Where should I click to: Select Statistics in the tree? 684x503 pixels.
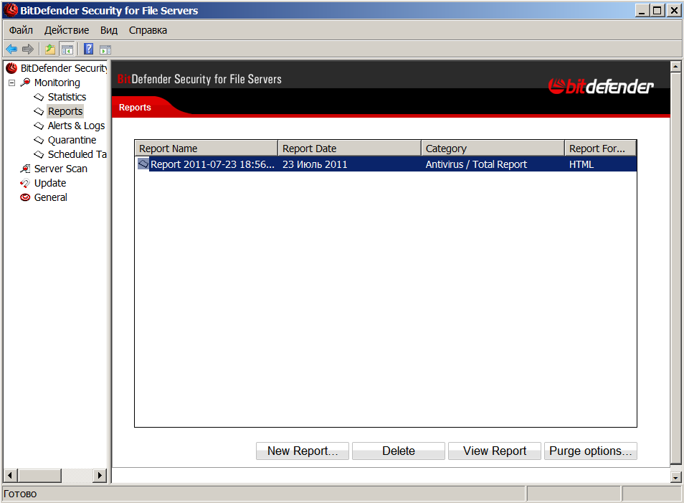click(x=67, y=97)
